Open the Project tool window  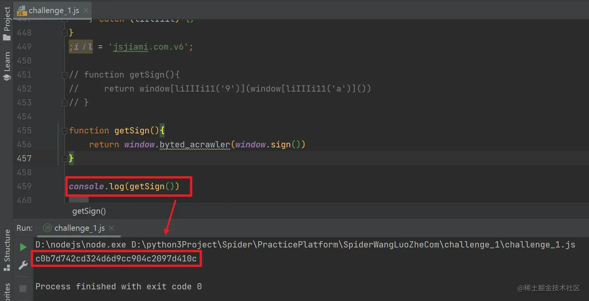click(7, 24)
